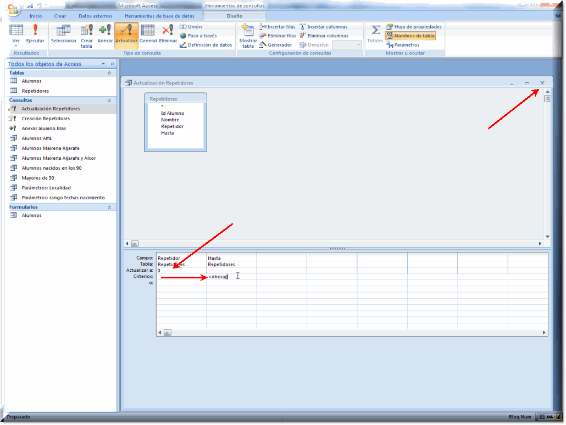
Task: Select the Eliminar delete query icon
Action: pos(168,34)
